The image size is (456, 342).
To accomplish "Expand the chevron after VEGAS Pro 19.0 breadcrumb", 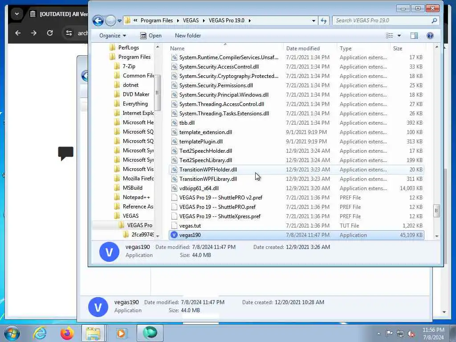I will pos(249,20).
